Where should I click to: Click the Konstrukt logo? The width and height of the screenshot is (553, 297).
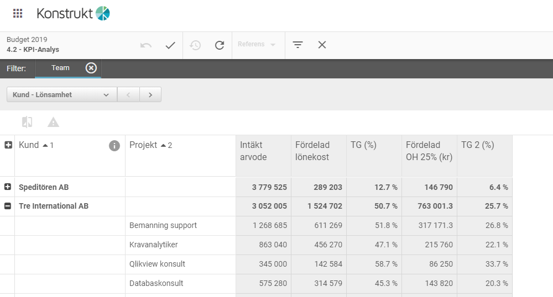click(73, 13)
